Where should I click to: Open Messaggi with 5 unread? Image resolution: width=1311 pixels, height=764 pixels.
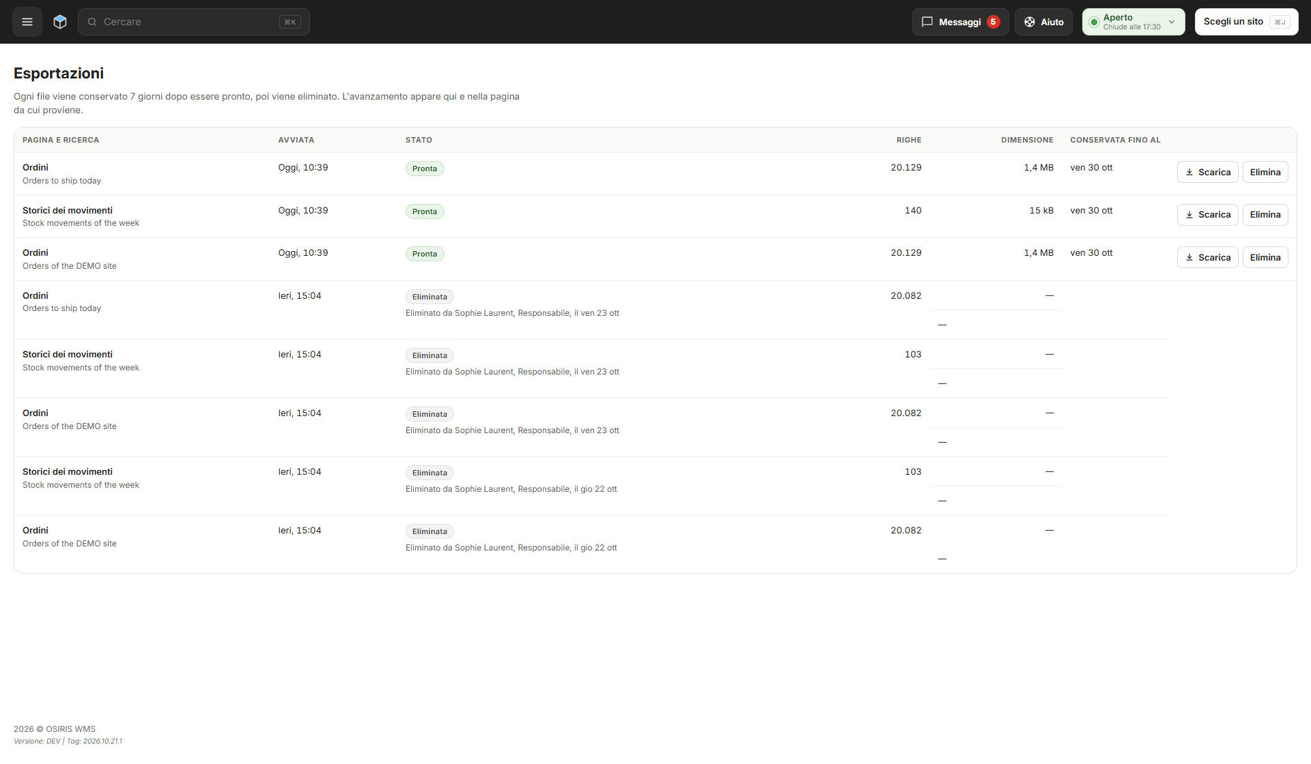(x=960, y=22)
